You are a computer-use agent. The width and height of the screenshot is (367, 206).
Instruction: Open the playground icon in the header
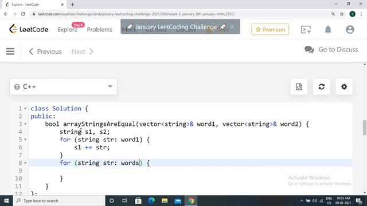tap(306, 29)
